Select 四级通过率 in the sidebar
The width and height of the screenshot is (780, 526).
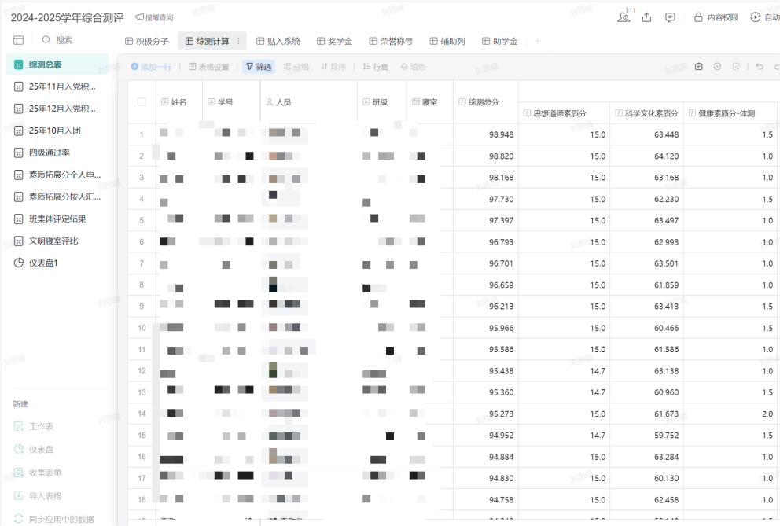click(49, 153)
